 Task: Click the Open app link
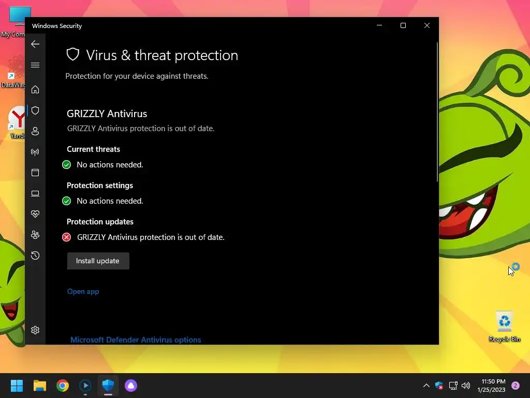(x=83, y=291)
